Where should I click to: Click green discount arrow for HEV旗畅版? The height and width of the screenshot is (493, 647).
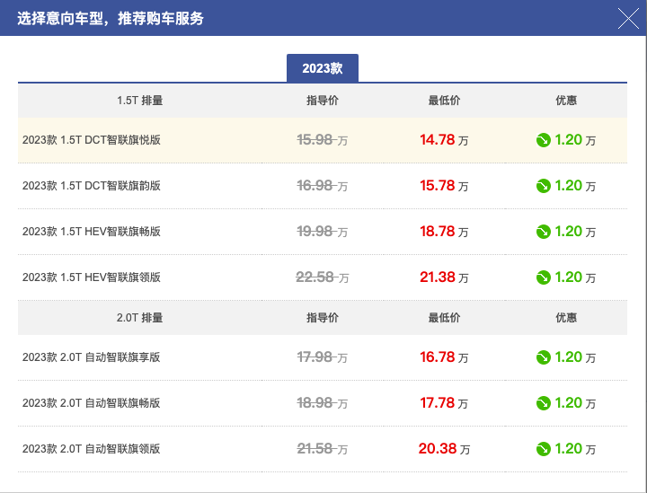(x=544, y=232)
